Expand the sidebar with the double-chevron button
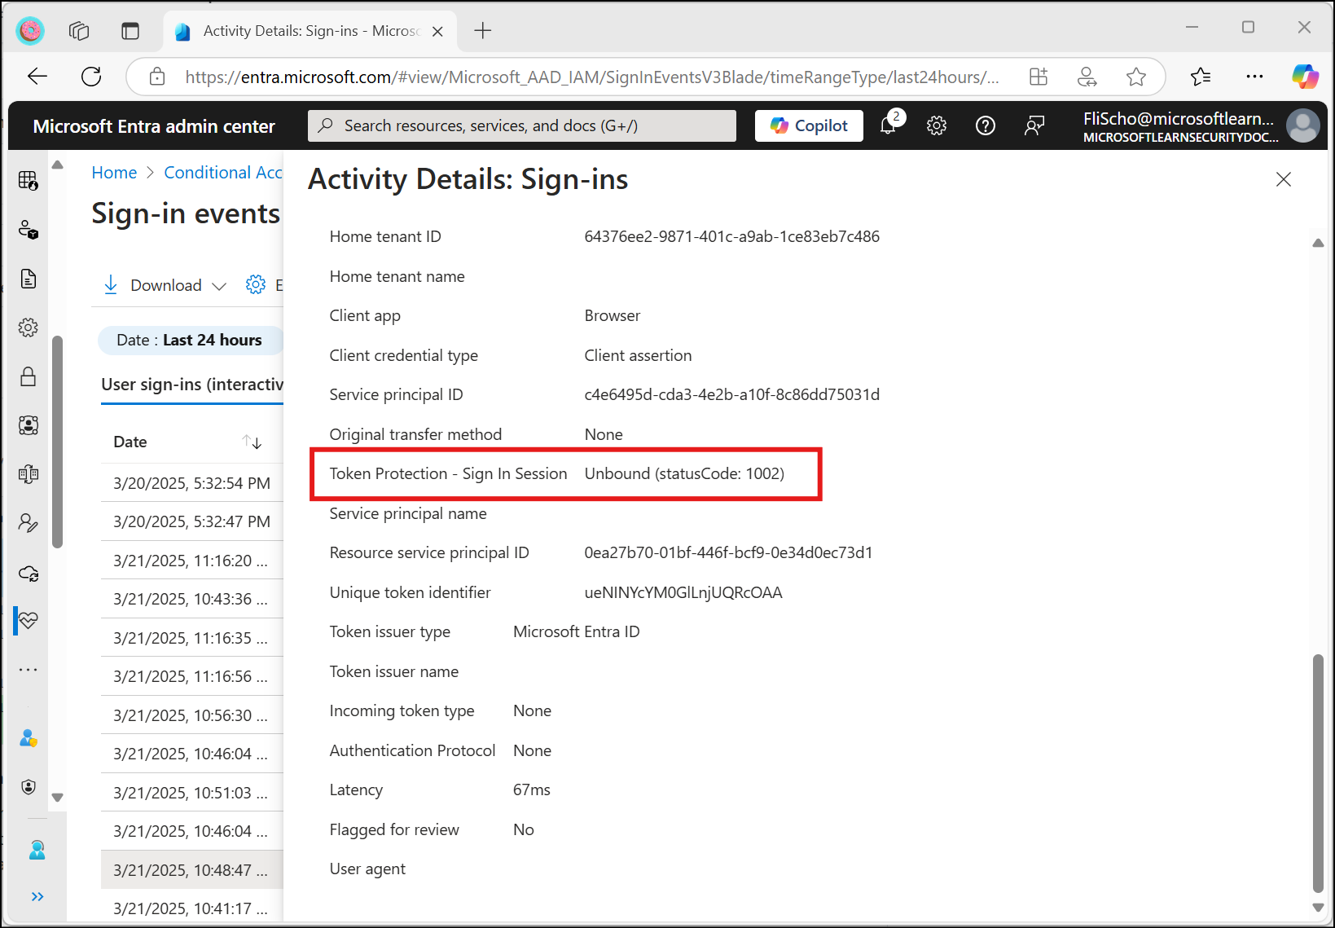The width and height of the screenshot is (1335, 928). coord(37,896)
